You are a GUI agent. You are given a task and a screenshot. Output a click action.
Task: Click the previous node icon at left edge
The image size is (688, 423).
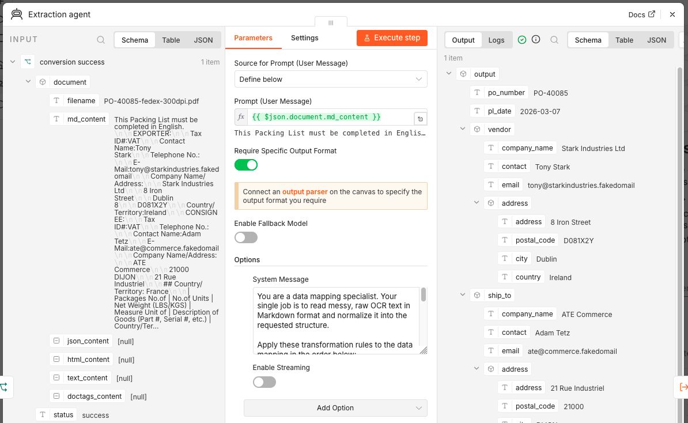[5, 387]
